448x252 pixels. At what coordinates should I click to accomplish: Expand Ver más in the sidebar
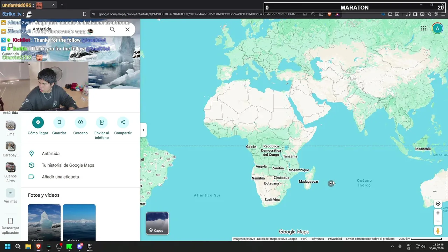tap(10, 196)
